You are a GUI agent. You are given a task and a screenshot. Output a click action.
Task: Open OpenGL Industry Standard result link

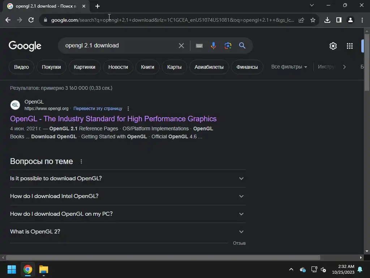pyautogui.click(x=113, y=119)
